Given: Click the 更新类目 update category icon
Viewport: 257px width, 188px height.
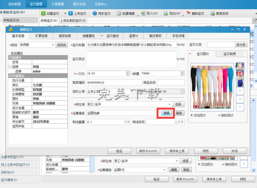Looking at the screenshot, I should tap(213, 13).
